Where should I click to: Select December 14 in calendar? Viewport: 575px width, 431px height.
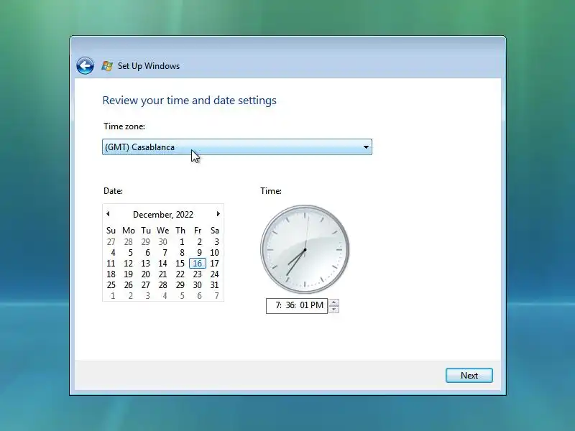(x=163, y=263)
